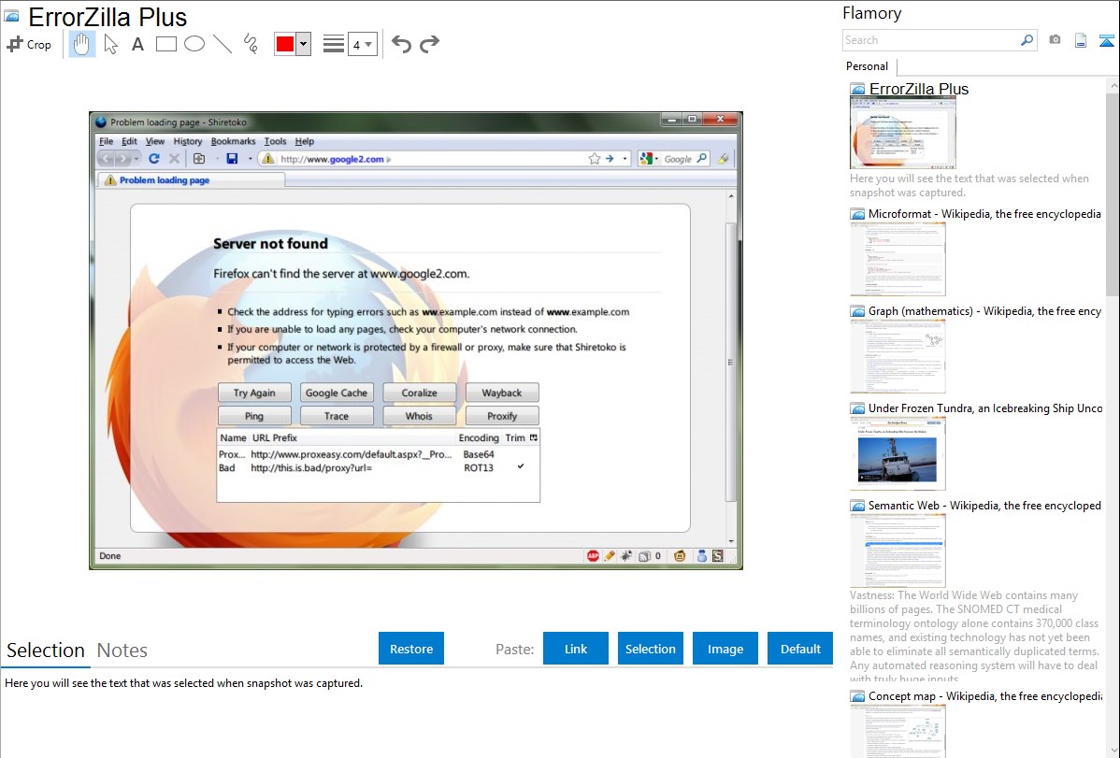The image size is (1120, 758).
Task: Click the line thickness icon
Action: [x=334, y=44]
